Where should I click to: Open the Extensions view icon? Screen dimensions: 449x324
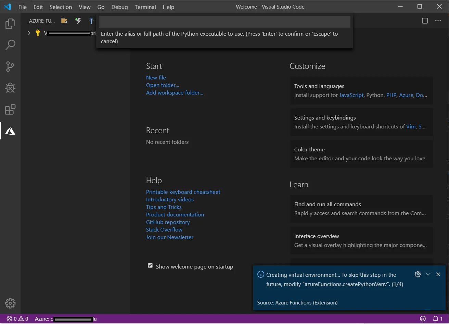point(10,110)
